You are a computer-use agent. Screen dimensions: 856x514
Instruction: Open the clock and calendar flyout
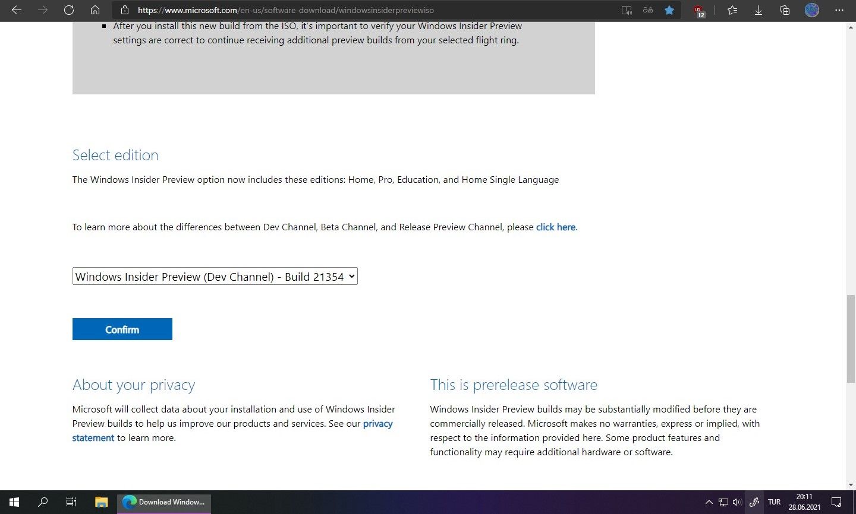pyautogui.click(x=805, y=502)
